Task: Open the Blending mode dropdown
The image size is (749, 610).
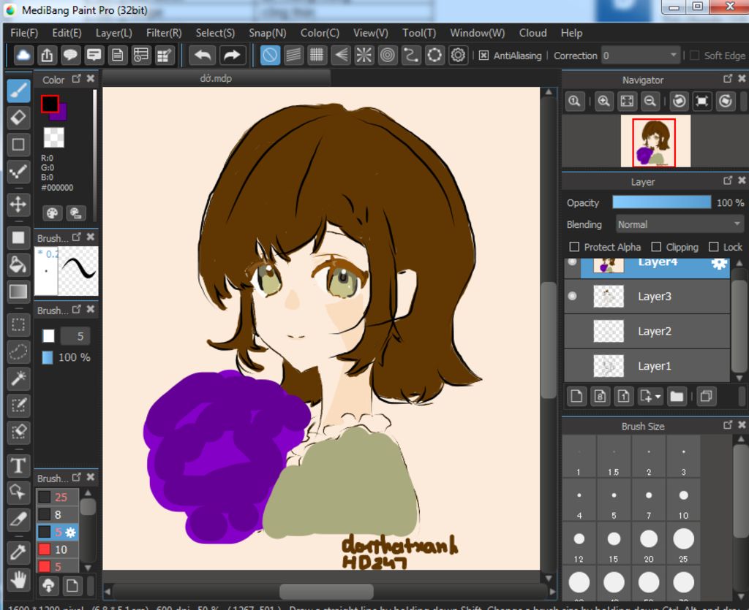Action: tap(680, 224)
